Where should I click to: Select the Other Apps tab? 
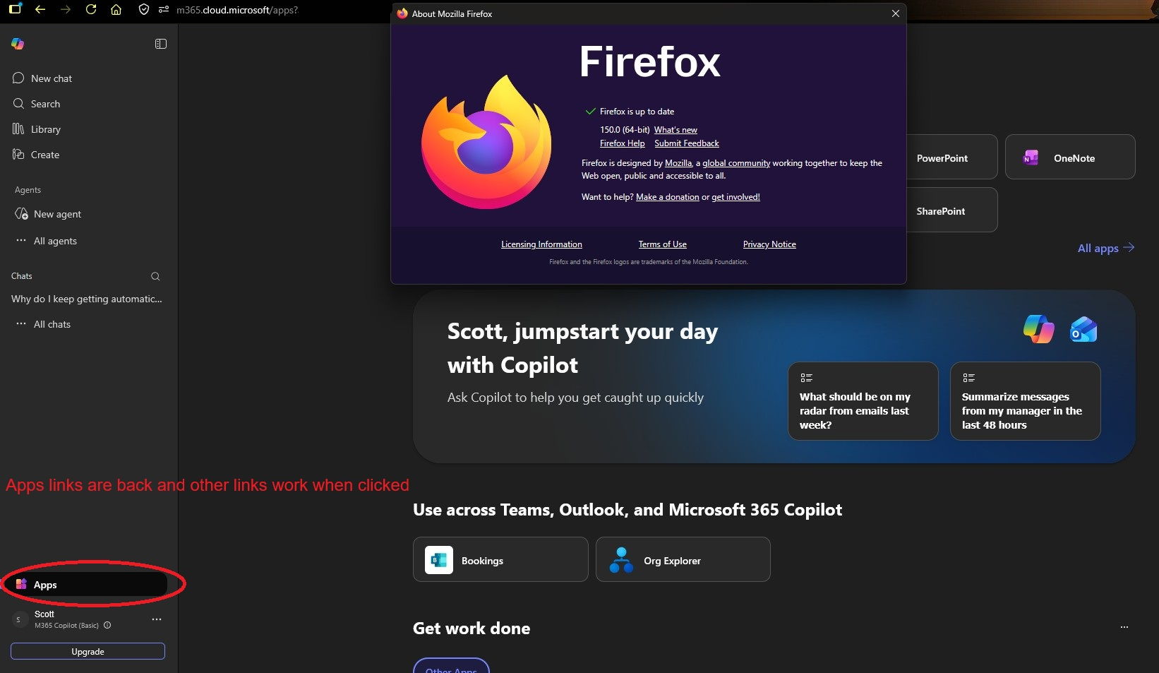(451, 667)
